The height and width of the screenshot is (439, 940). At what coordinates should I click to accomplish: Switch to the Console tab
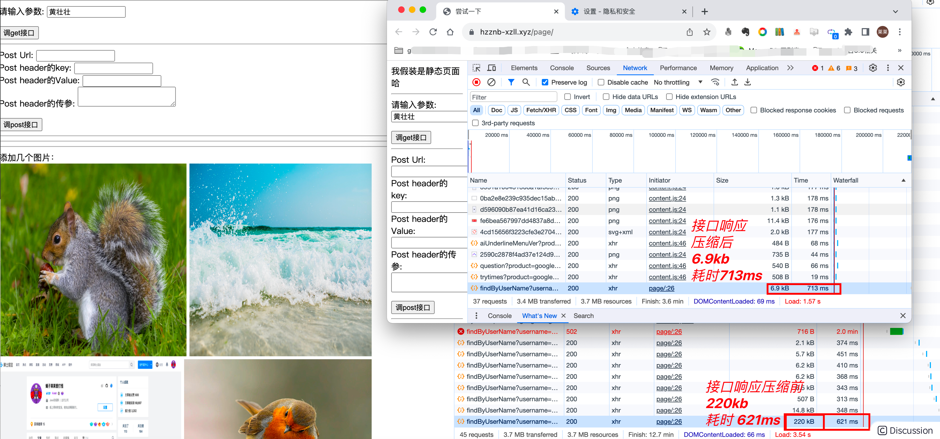[x=562, y=68]
